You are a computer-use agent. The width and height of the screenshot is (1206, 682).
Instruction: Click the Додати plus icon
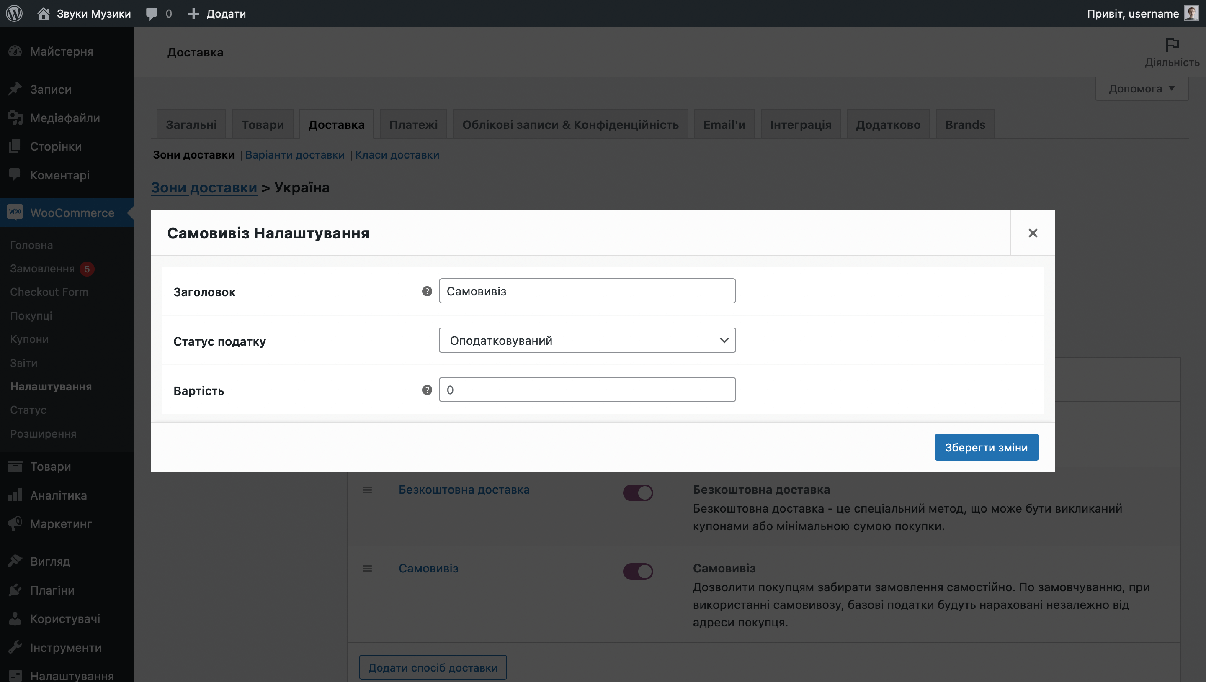[193, 13]
